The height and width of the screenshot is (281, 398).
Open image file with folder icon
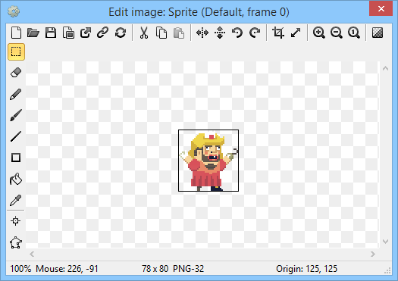tap(33, 33)
